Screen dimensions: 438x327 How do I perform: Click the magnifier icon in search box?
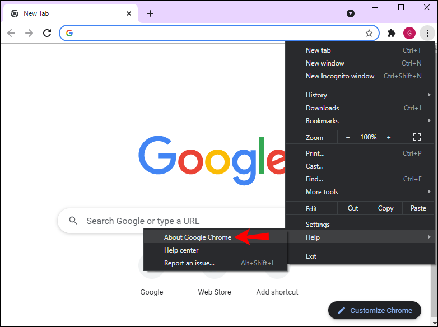point(73,221)
